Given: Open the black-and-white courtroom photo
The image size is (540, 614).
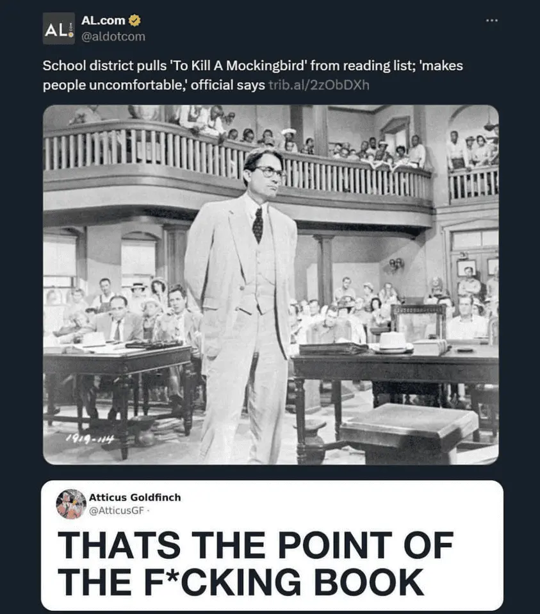Looking at the screenshot, I should tap(270, 284).
